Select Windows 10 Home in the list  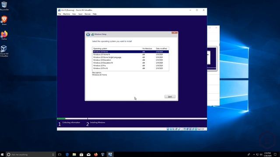point(131,51)
